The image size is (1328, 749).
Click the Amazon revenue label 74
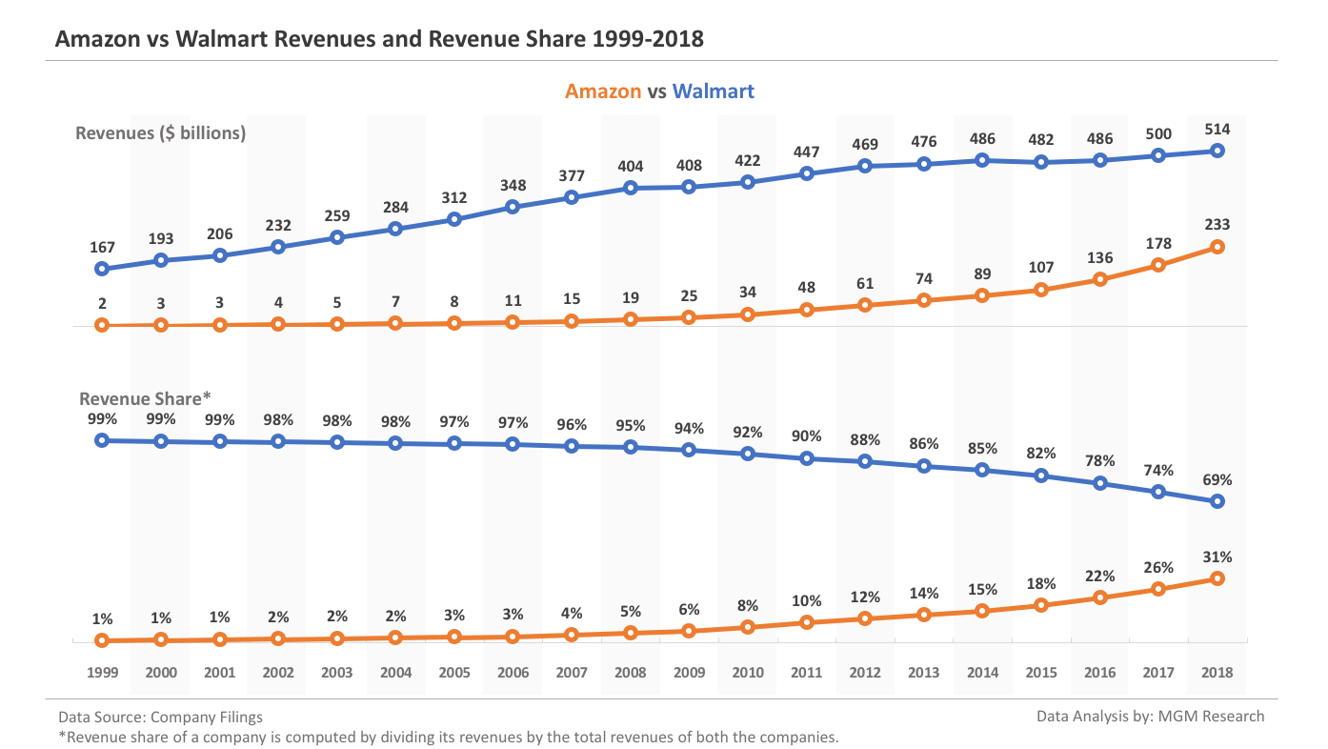[x=924, y=278]
